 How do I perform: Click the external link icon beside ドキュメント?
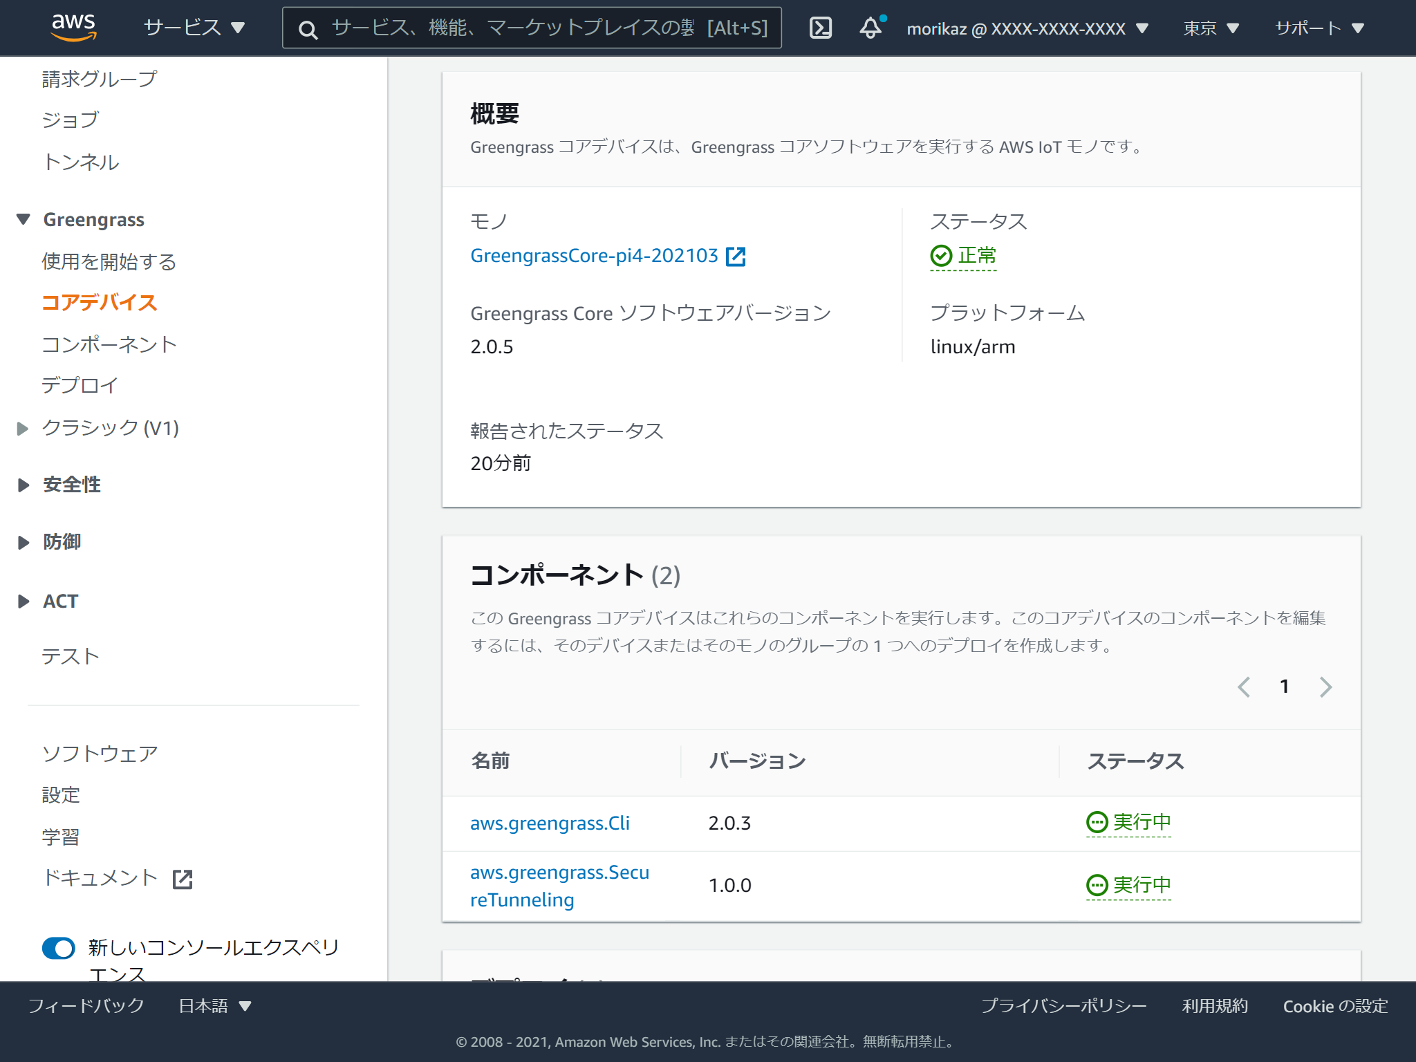click(183, 879)
